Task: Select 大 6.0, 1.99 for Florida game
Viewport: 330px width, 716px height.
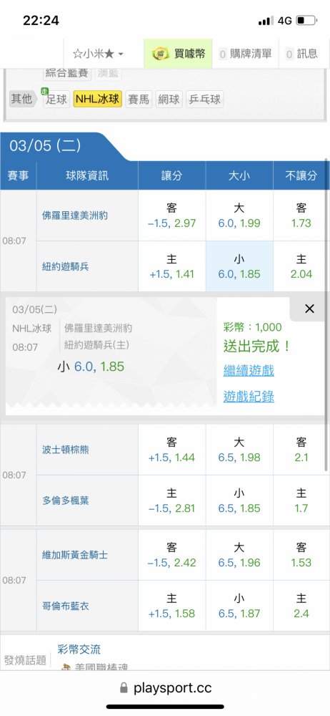Action: 239,216
